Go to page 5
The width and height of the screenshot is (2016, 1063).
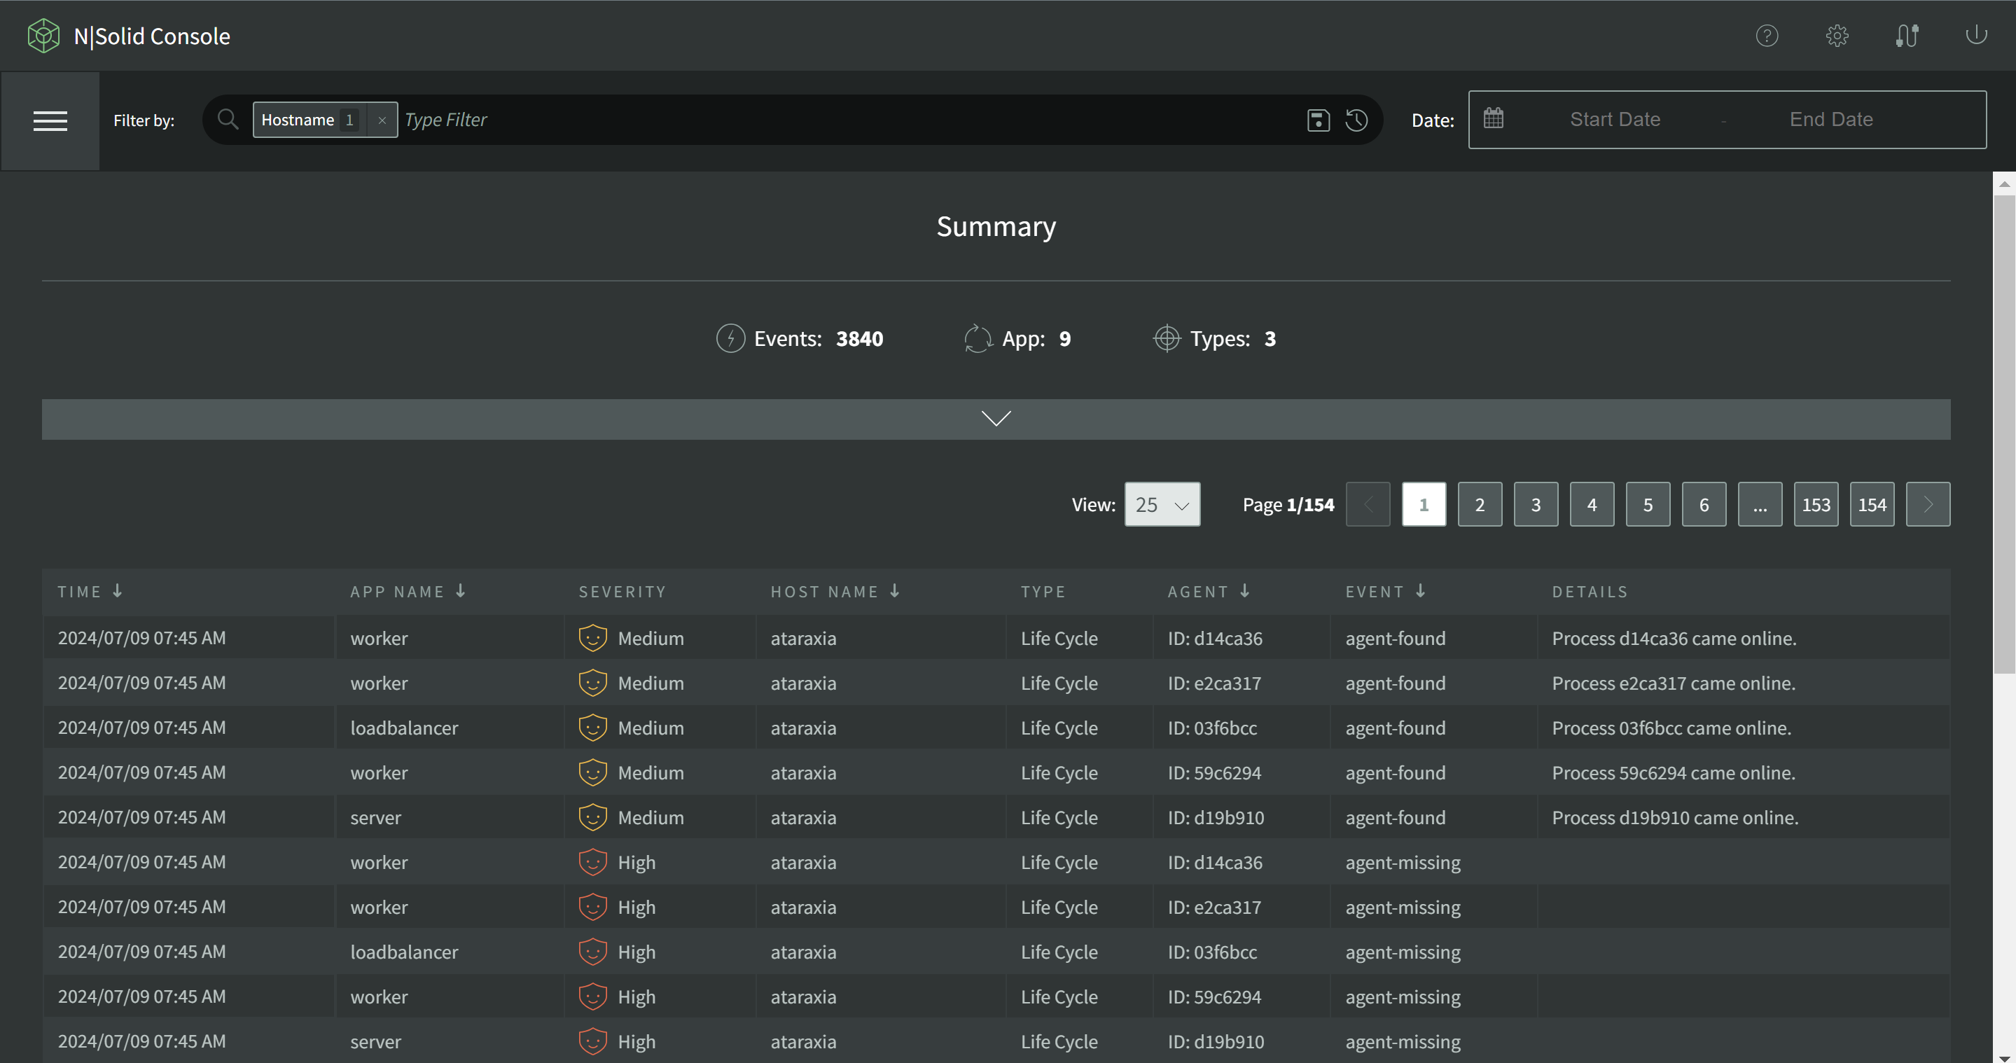[x=1648, y=504]
